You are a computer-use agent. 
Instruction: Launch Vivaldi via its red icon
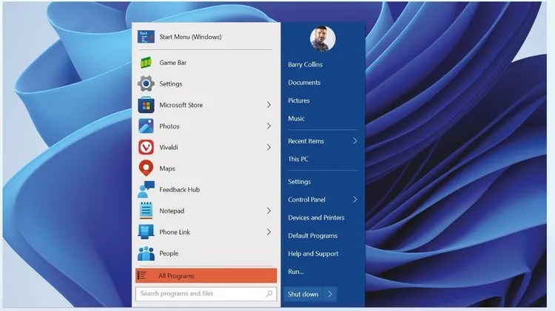tap(146, 147)
